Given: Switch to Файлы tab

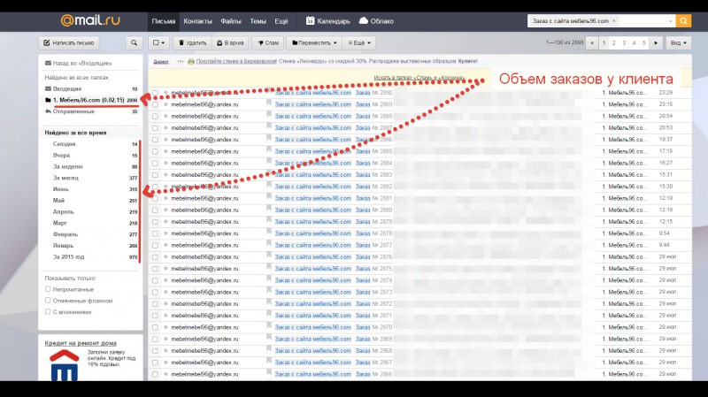Looking at the screenshot, I should tap(231, 20).
